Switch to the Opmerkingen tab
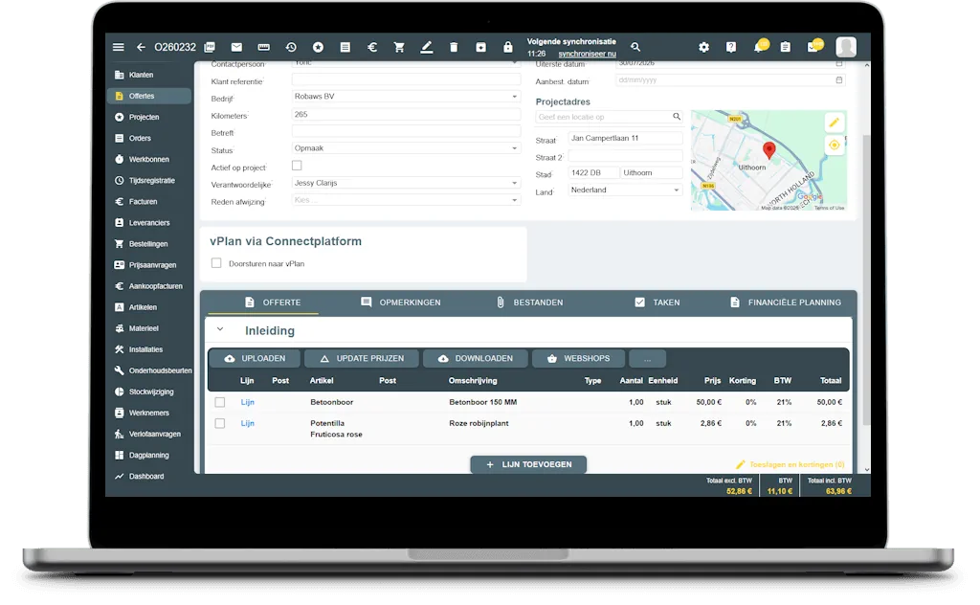 click(x=401, y=302)
